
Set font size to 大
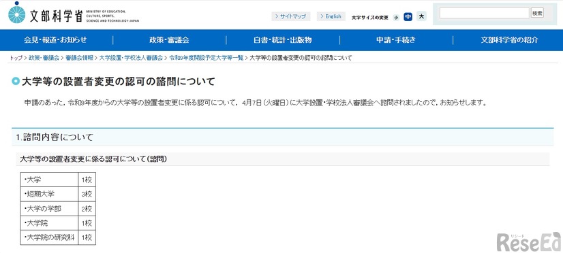pyautogui.click(x=421, y=16)
